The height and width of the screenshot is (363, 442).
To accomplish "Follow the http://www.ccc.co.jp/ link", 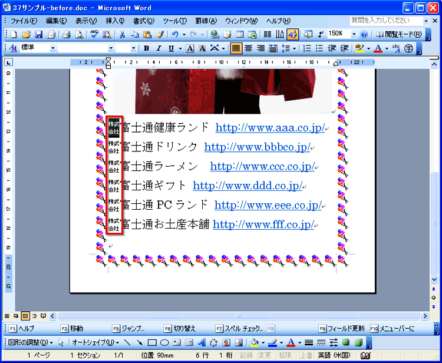I will point(262,166).
